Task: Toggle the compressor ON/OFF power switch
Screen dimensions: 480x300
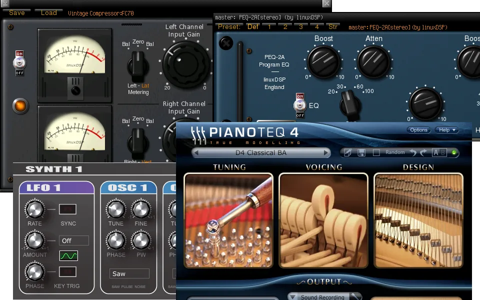Action: coord(19,63)
